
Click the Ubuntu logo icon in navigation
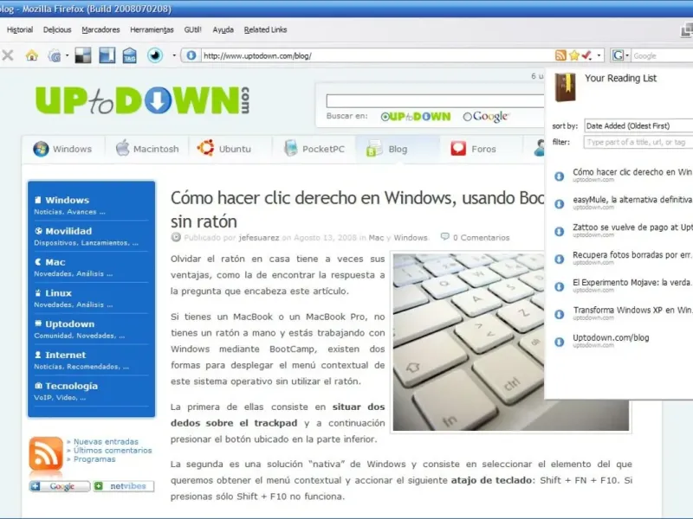point(206,148)
